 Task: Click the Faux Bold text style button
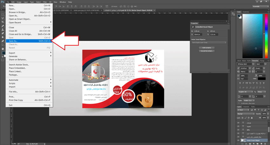coord(240,83)
